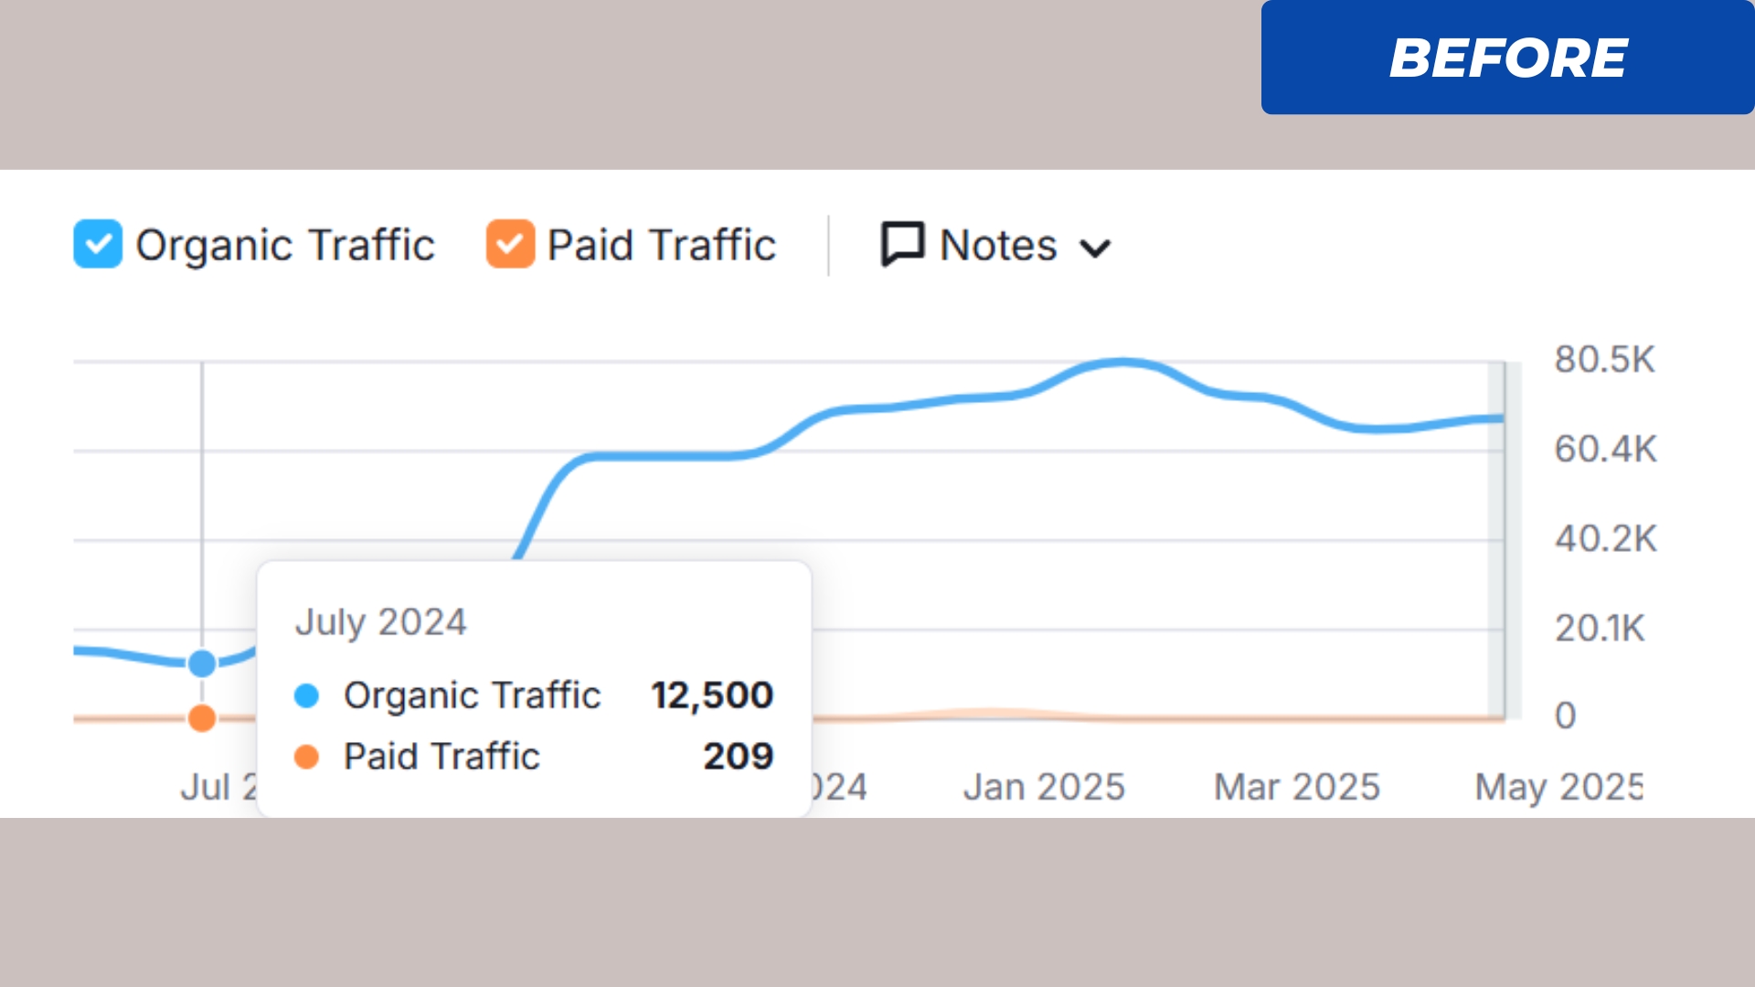
Task: Click the blue dot in tooltip
Action: coord(307,695)
